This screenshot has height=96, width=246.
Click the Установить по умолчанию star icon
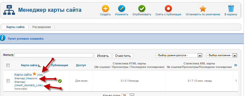203,9
